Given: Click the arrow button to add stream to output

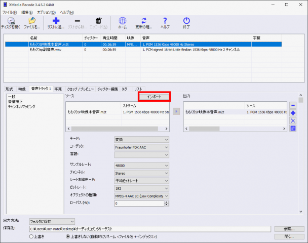Looking at the screenshot, I should (x=176, y=111).
